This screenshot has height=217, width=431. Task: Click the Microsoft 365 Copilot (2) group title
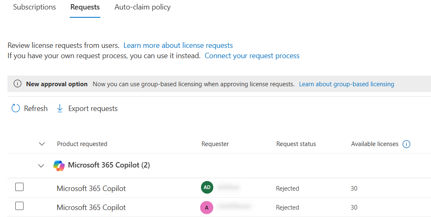tap(109, 165)
